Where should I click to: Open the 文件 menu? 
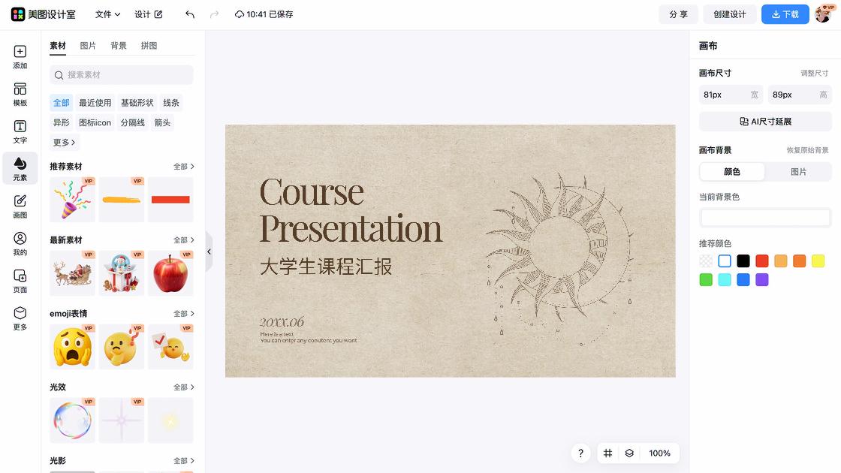tap(106, 14)
